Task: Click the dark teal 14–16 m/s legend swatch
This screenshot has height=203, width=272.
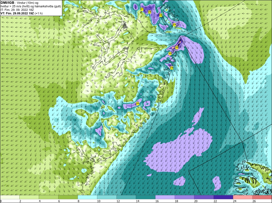Action: tap(146, 197)
